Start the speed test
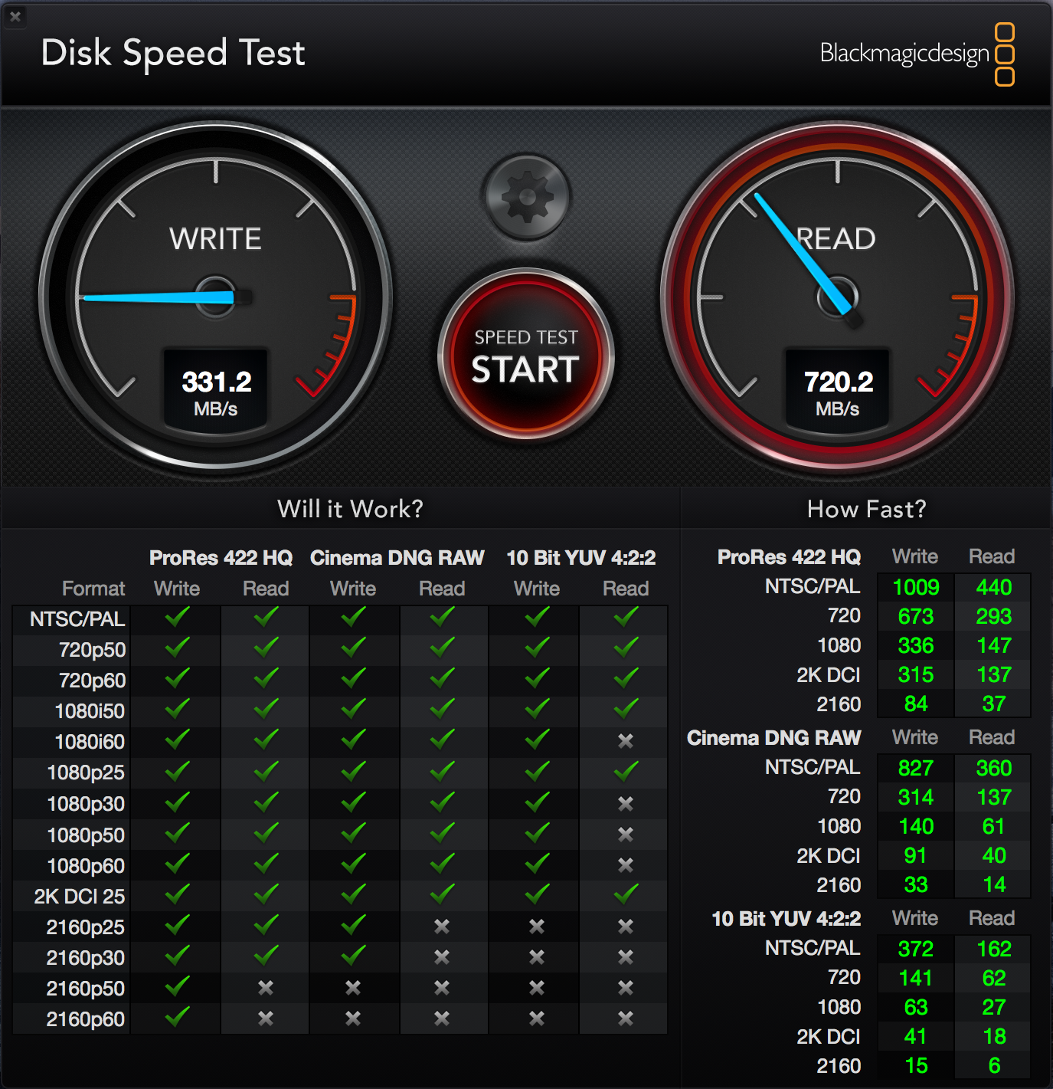Screen dimensions: 1053x1089 [525, 355]
